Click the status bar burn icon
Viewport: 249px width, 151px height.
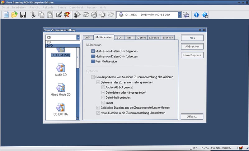coord(241,148)
